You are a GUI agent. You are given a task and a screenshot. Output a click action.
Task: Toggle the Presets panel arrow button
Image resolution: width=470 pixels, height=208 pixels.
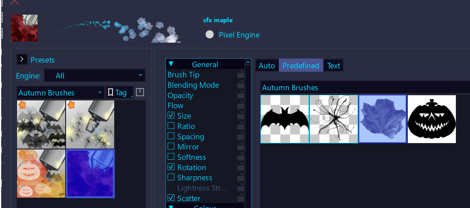click(22, 59)
